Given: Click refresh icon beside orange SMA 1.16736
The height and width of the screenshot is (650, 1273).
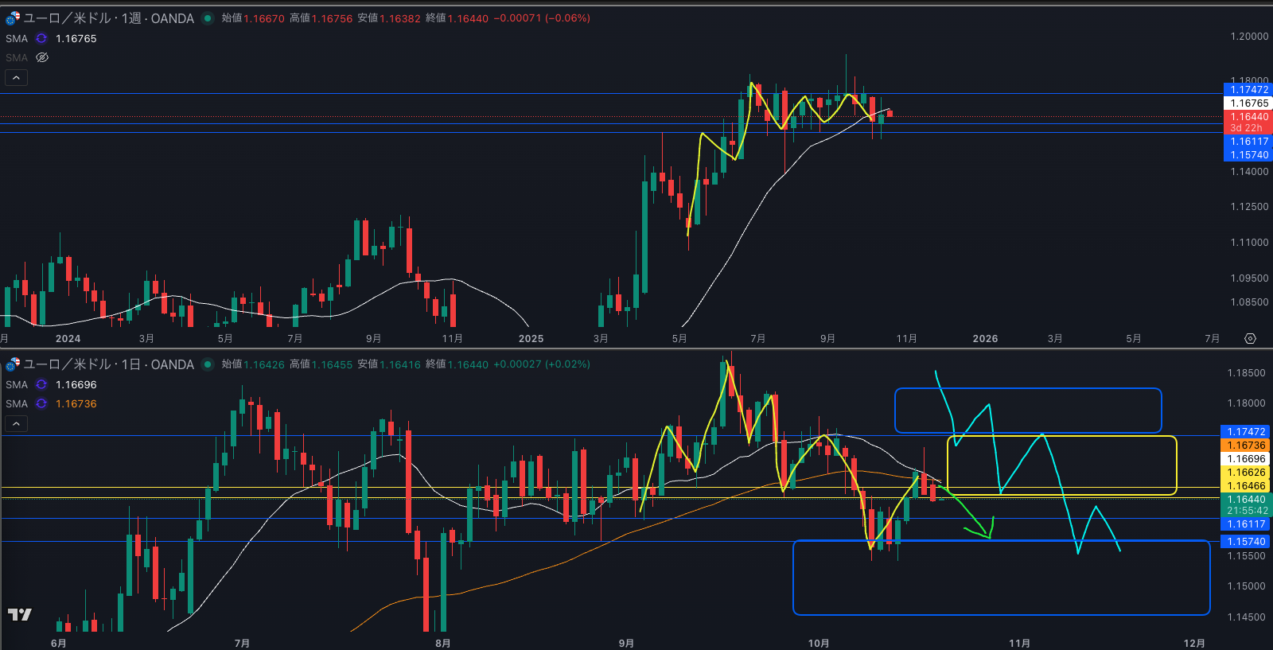Looking at the screenshot, I should click(41, 403).
